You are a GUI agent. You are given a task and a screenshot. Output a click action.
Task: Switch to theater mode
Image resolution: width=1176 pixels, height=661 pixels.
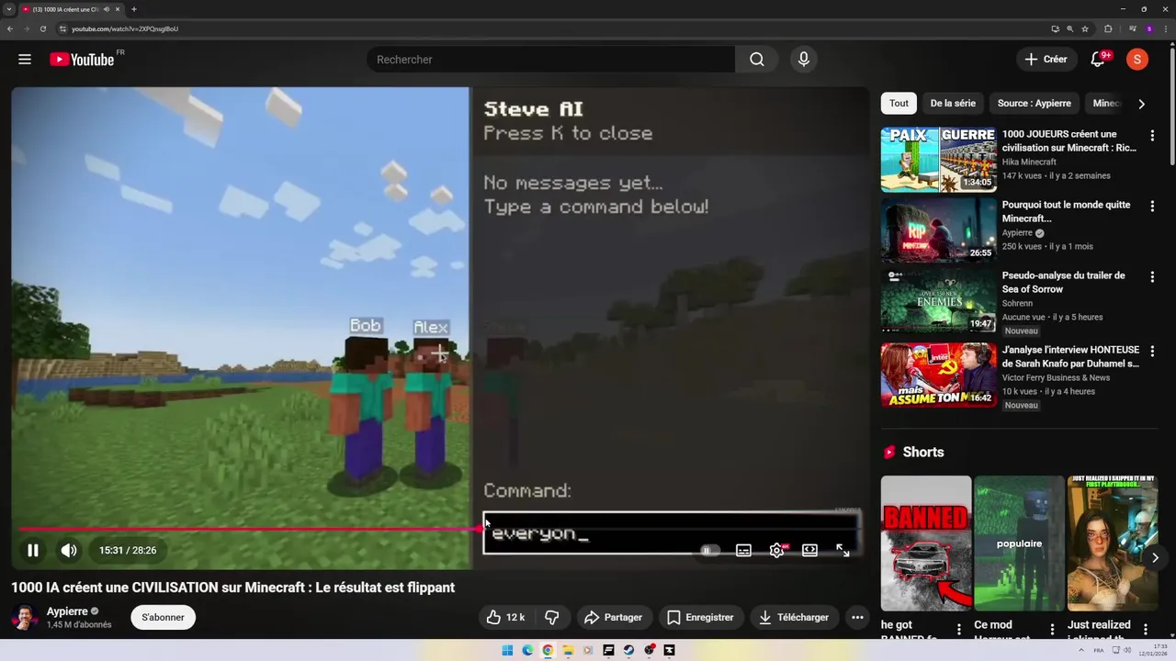[x=809, y=550]
